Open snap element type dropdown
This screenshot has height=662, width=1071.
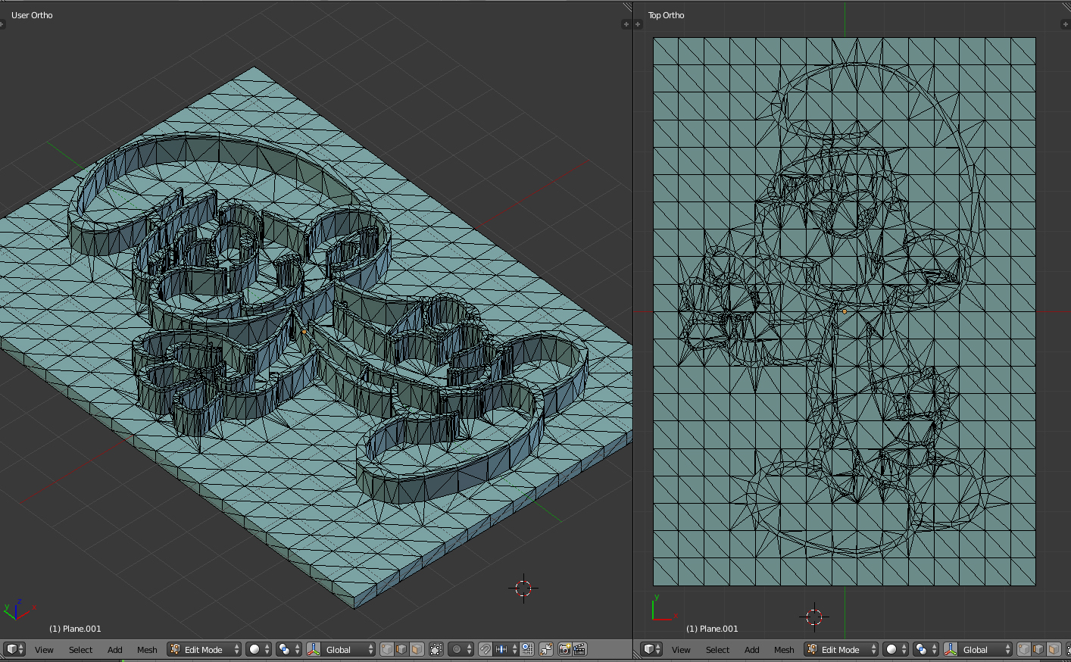pyautogui.click(x=506, y=649)
